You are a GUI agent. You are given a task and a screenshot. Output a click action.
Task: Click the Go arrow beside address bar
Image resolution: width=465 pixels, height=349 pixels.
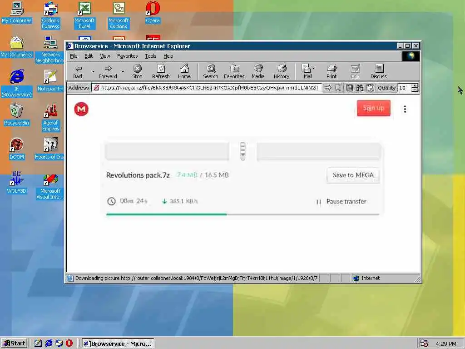(x=328, y=88)
